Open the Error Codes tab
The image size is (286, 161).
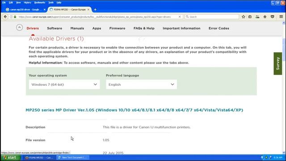(219, 28)
